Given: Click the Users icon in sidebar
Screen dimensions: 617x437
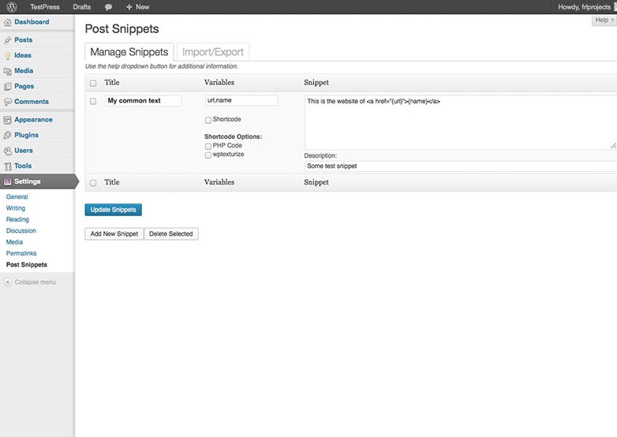Looking at the screenshot, I should [x=7, y=151].
